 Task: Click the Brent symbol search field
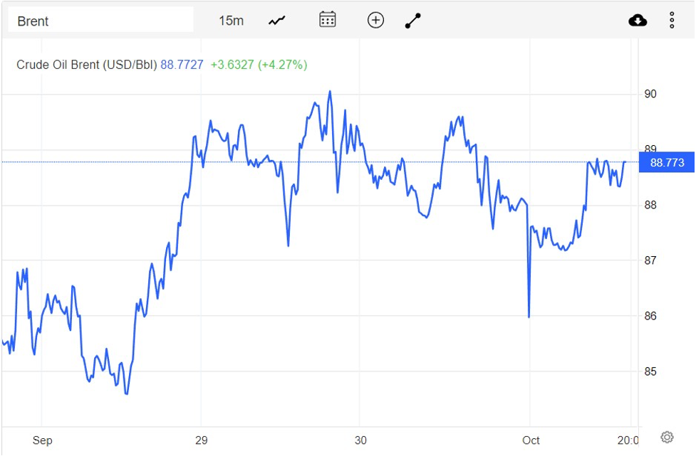point(100,21)
